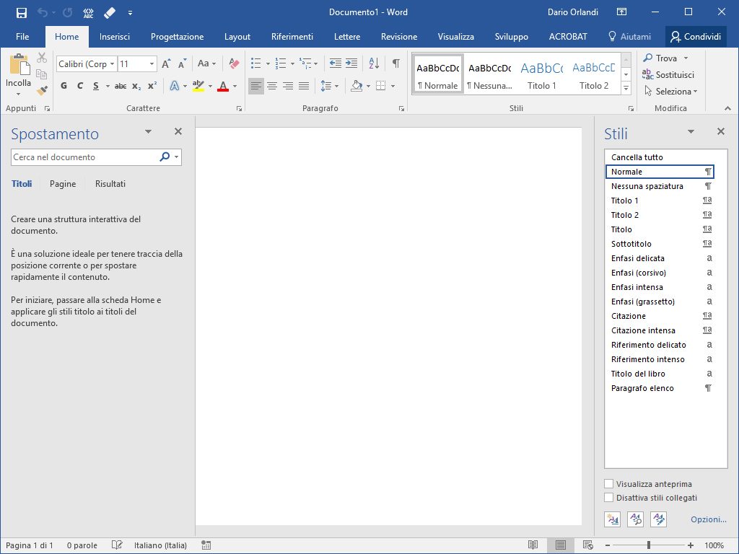Check Disattiva stili collegati
This screenshot has width=739, height=554.
click(x=609, y=498)
